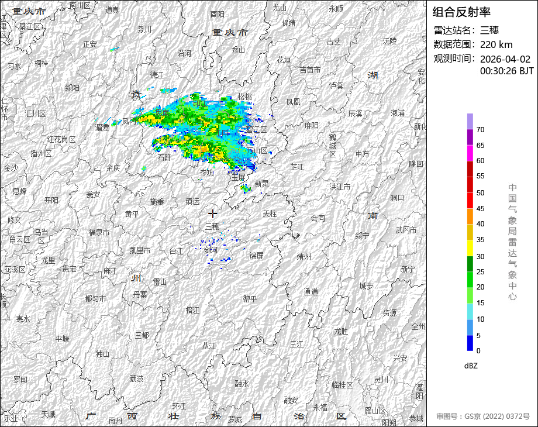Click the 龙胜 county label

(x=341, y=331)
